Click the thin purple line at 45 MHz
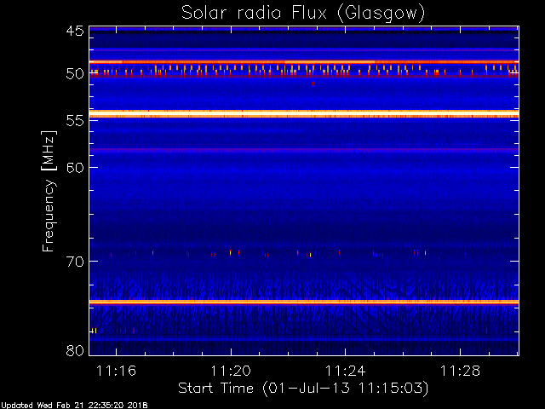545x409 pixels. point(304,29)
